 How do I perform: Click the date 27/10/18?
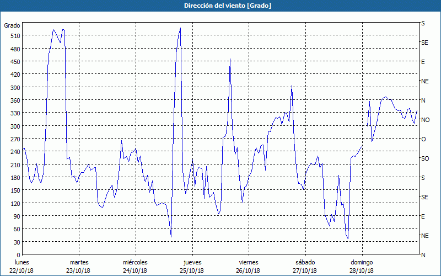click(305, 270)
